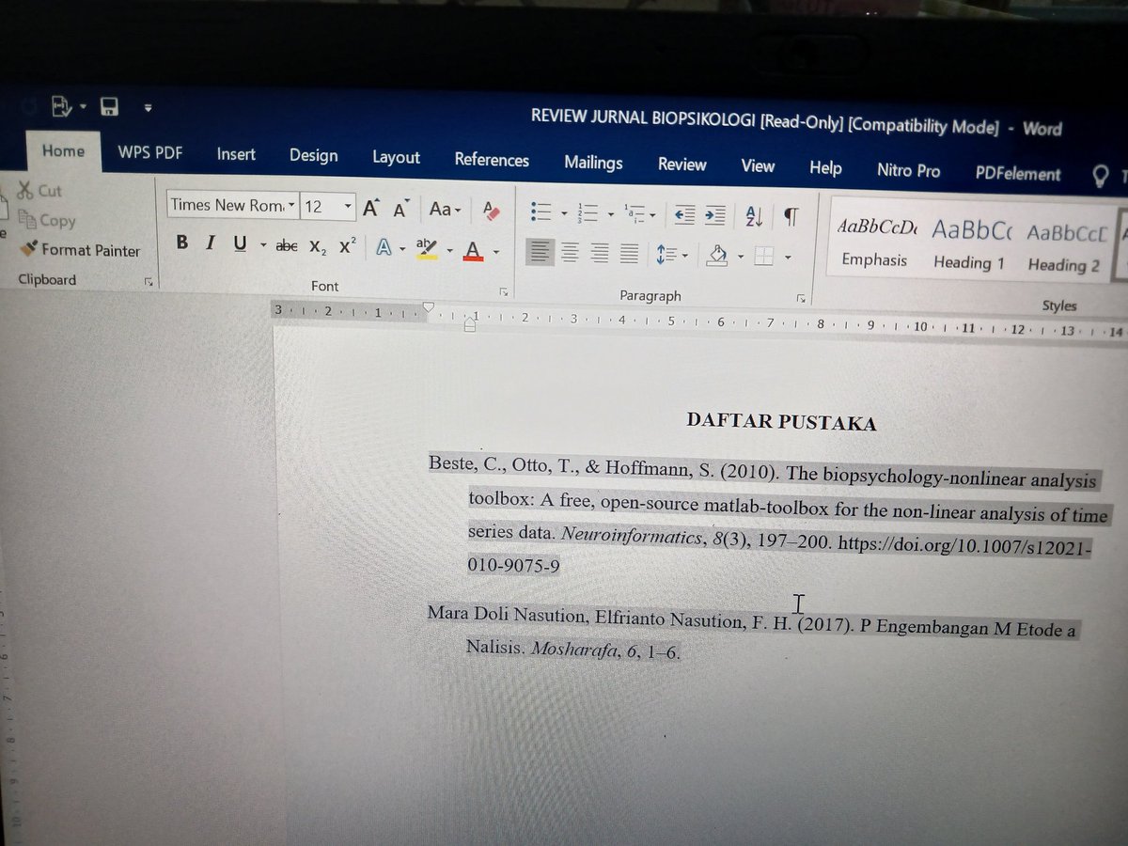Open the Help tab

(825, 167)
